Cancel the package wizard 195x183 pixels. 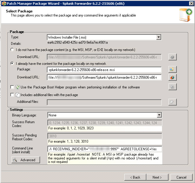coord(181,177)
